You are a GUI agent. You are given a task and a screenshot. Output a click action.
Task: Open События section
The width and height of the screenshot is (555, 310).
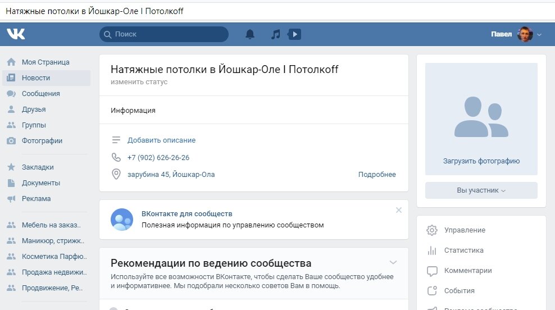[x=459, y=290]
